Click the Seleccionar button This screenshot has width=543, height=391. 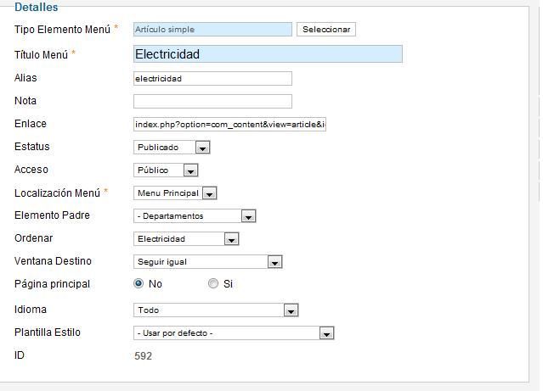[x=325, y=30]
